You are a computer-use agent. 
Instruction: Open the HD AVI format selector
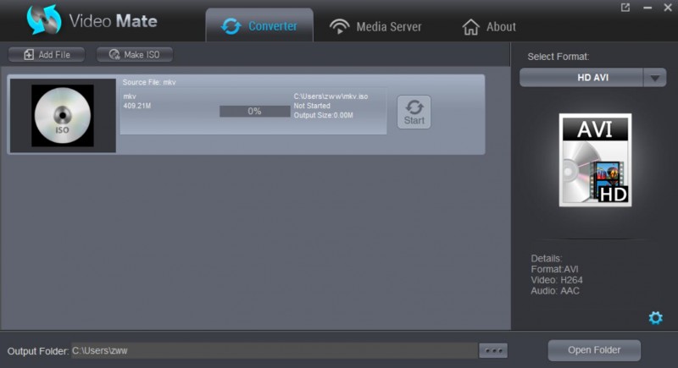point(581,78)
